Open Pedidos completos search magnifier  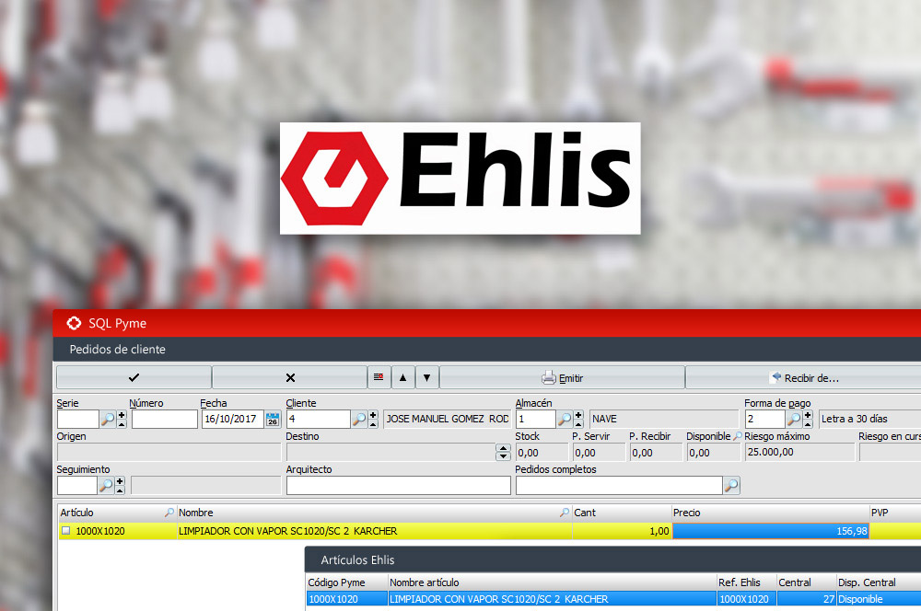pyautogui.click(x=731, y=485)
